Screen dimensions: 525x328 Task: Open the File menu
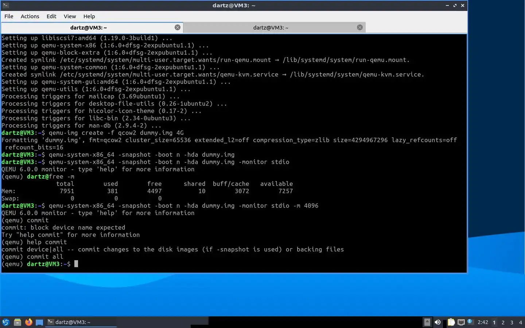[9, 16]
